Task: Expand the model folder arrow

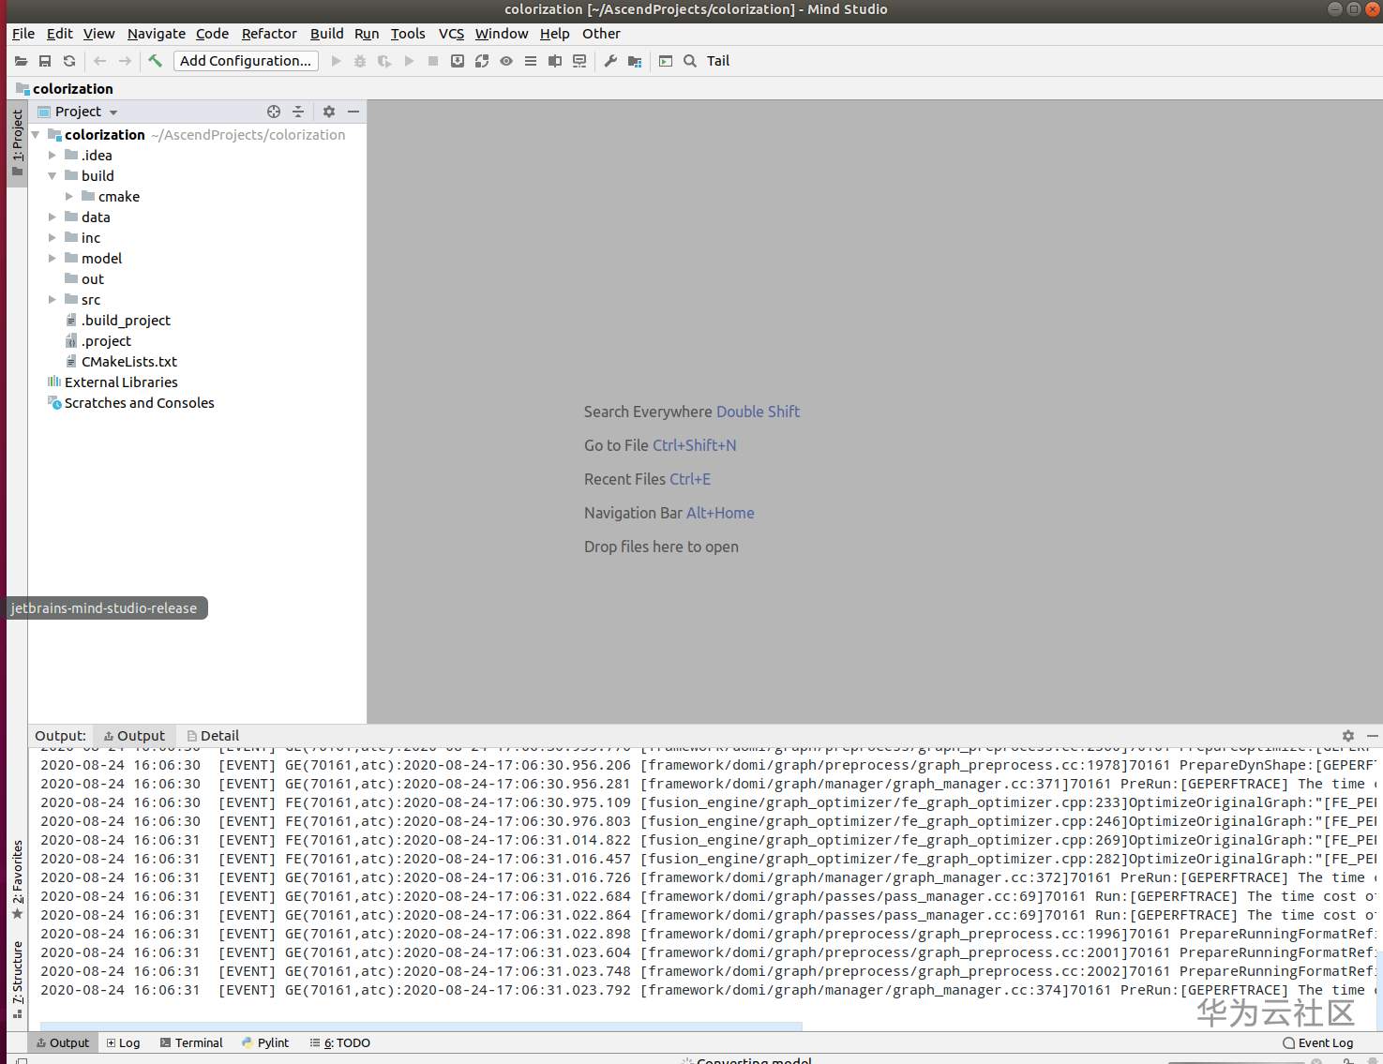Action: 53,259
